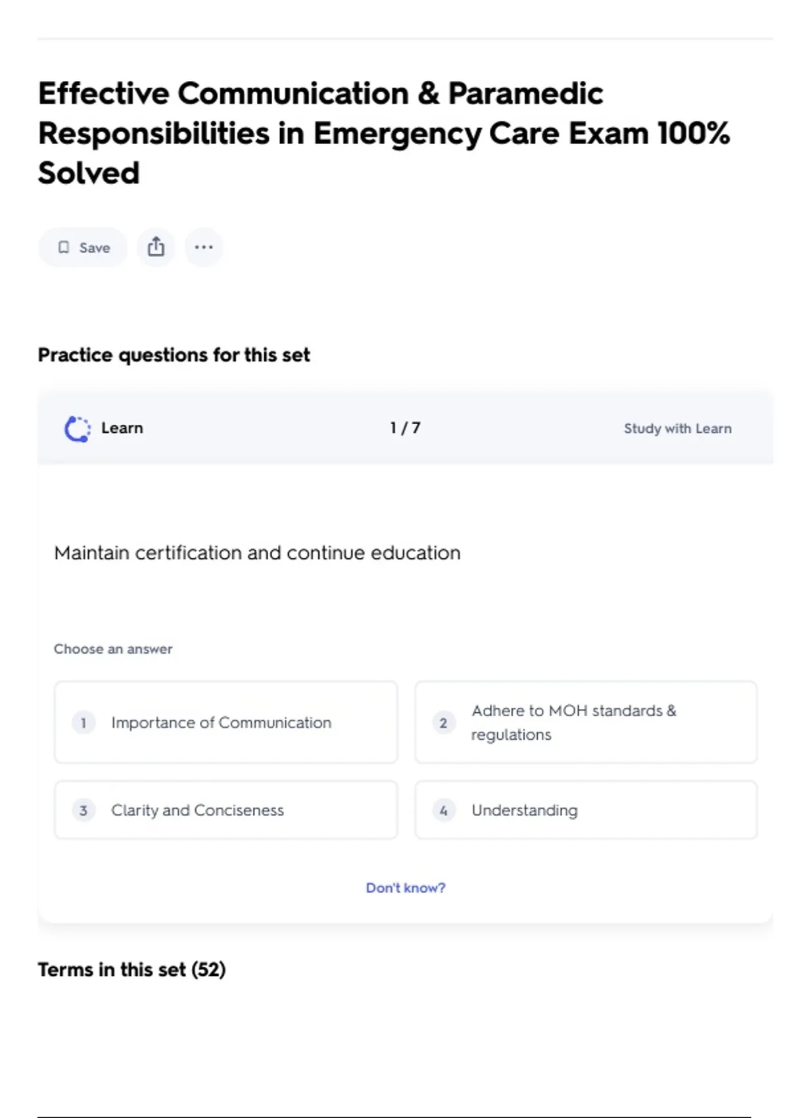Click the number 4 badge icon
The height and width of the screenshot is (1118, 789).
444,810
